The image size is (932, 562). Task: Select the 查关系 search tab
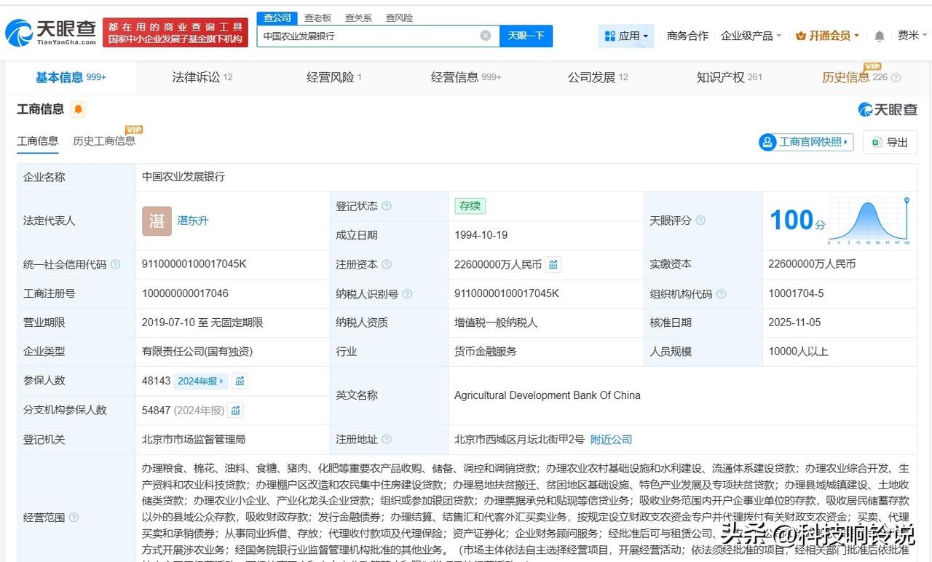click(x=358, y=17)
